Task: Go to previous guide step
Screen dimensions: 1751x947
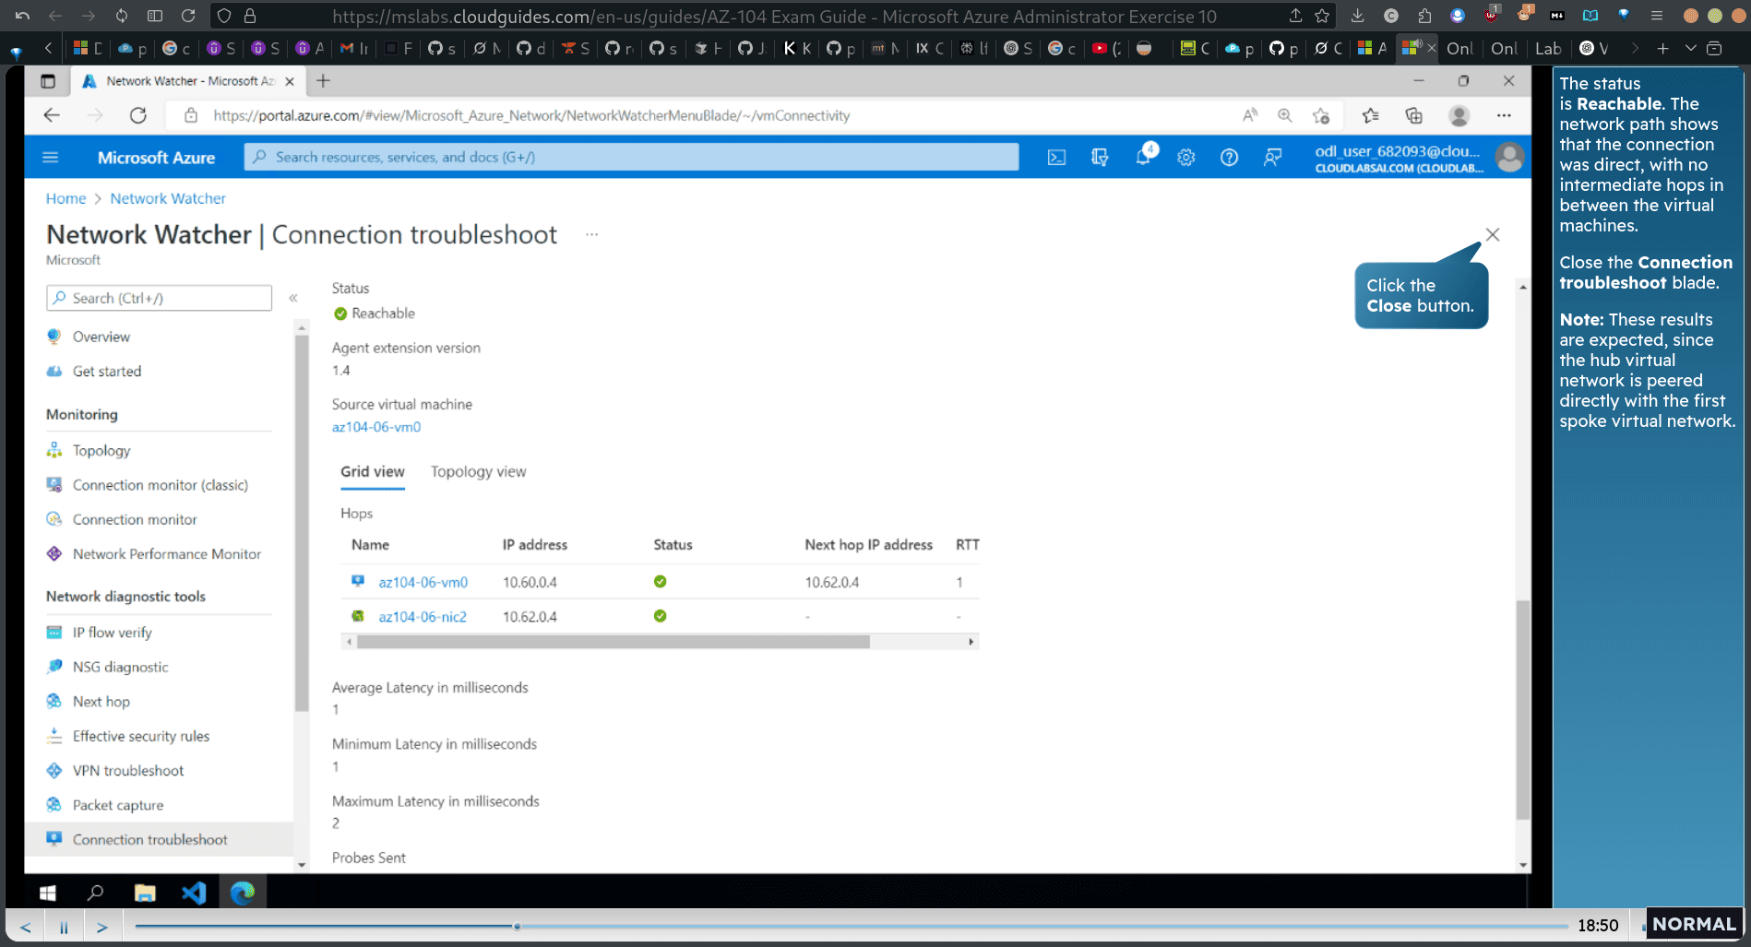Action: click(25, 927)
